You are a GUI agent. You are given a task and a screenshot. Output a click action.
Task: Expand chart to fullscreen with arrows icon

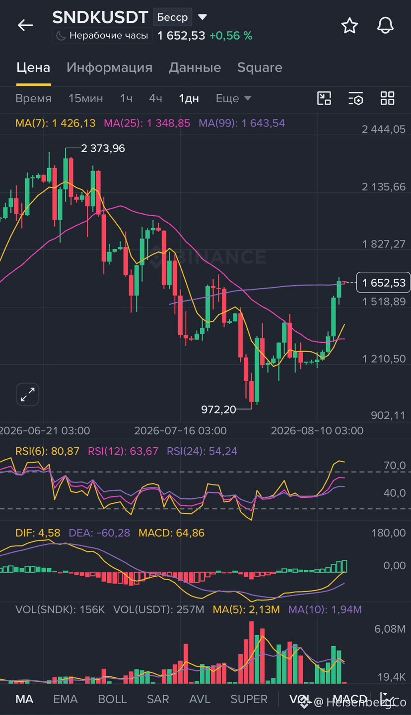point(27,395)
